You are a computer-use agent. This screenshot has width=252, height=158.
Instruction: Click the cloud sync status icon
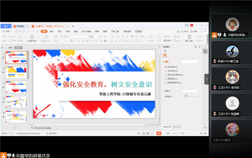(178, 31)
